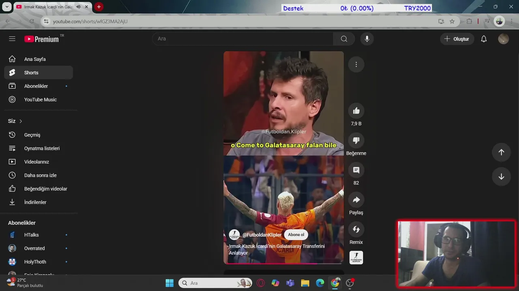This screenshot has width=519, height=291.
Task: Open File Explorer from taskbar
Action: [305, 283]
